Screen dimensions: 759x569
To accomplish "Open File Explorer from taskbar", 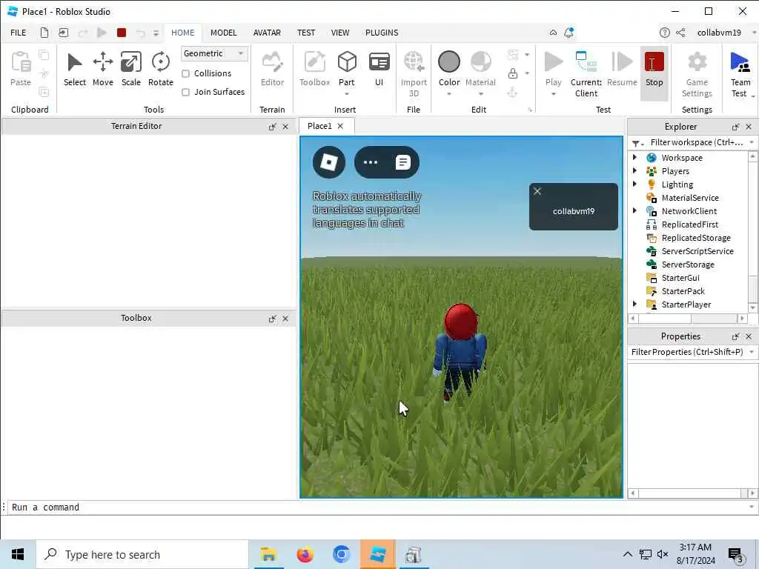I will click(x=268, y=554).
